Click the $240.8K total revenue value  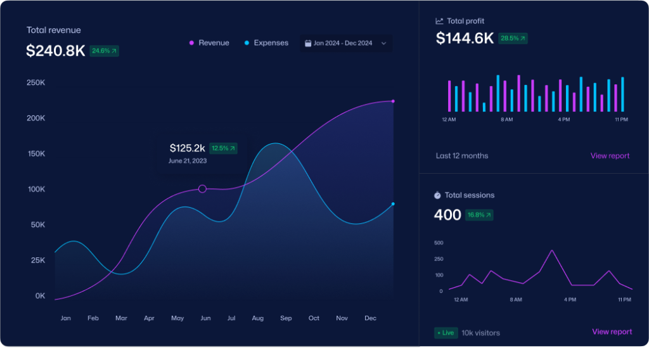point(56,51)
